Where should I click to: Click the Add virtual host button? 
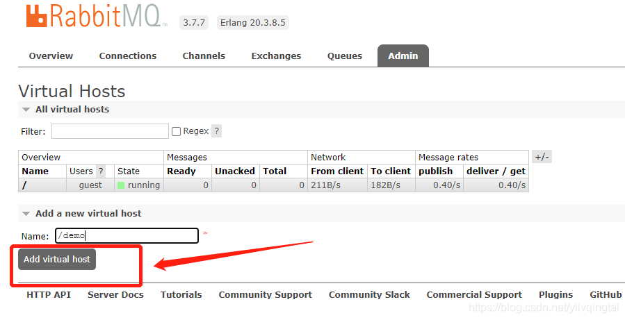tap(57, 259)
